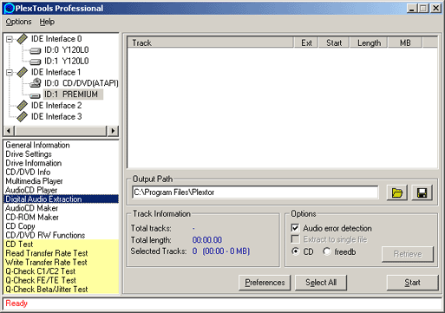Select IDE Interface 1 label in tree
The image size is (445, 313).
click(56, 72)
